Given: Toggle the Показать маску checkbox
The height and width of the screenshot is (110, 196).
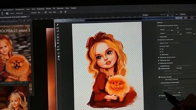Looking at the screenshot, I should 159,77.
